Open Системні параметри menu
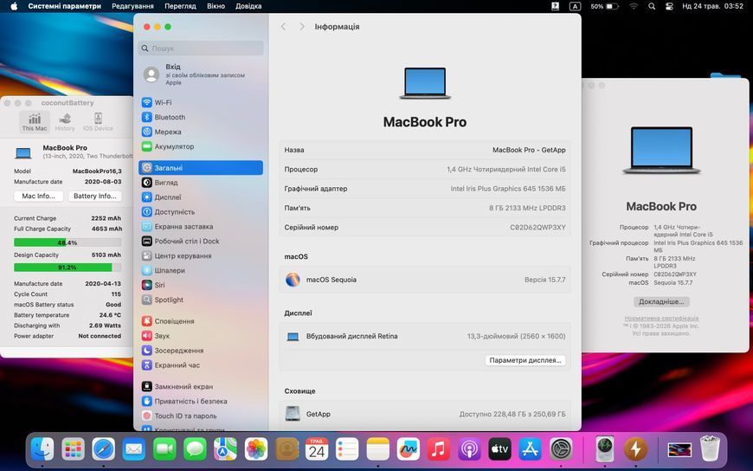The image size is (753, 471). [x=64, y=6]
